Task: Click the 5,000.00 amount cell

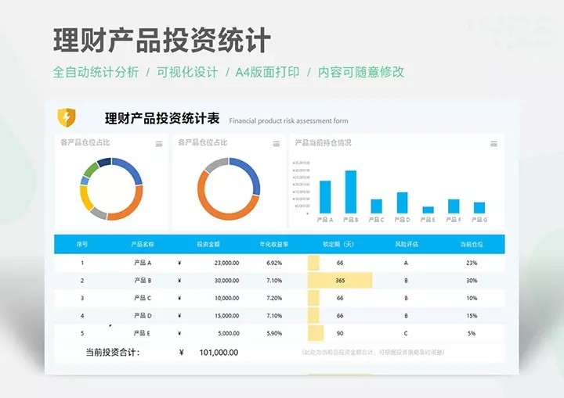Action: (x=229, y=333)
